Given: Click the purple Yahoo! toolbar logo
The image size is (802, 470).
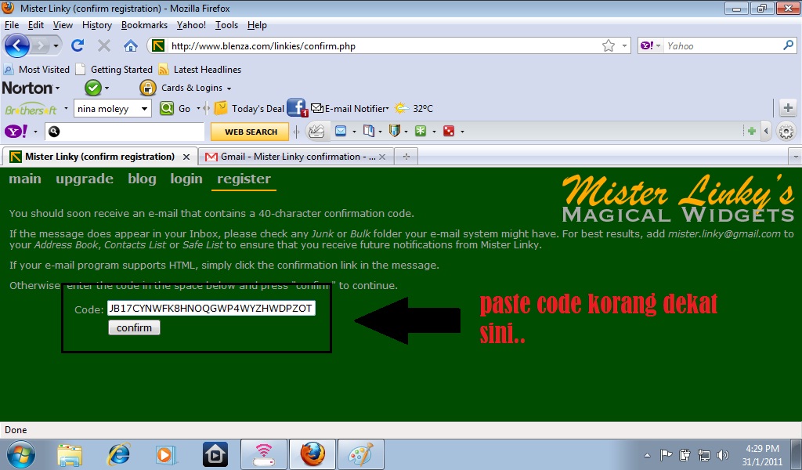Looking at the screenshot, I should pos(17,132).
